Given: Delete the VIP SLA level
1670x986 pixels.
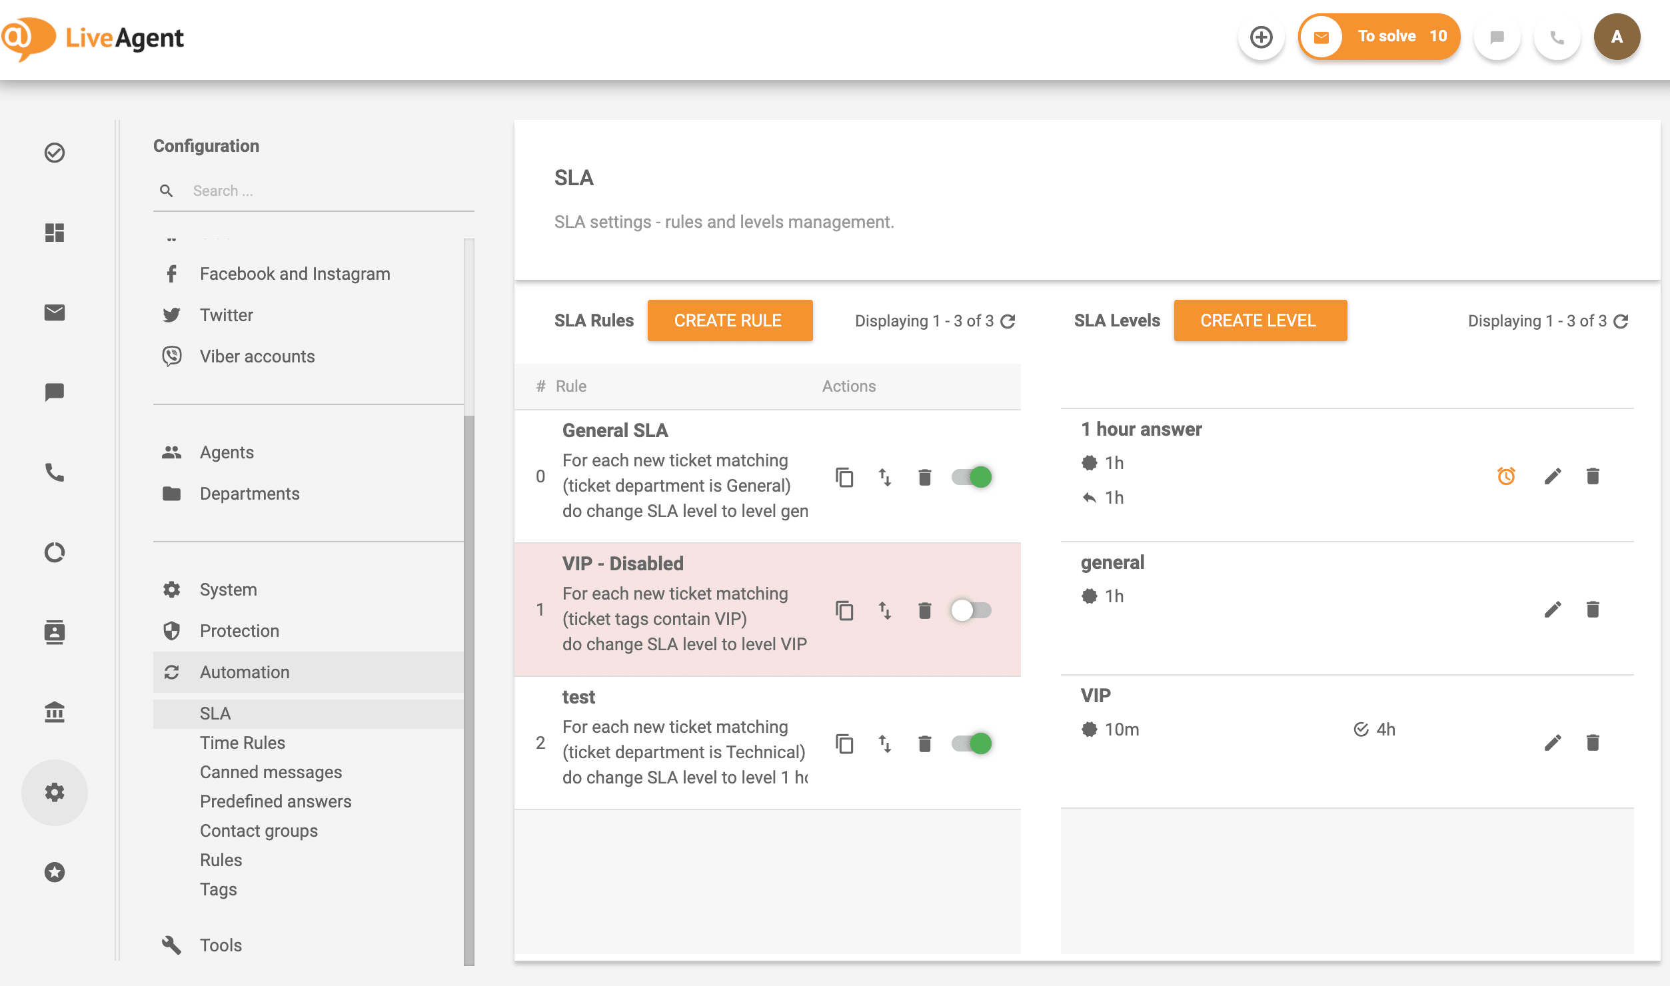Looking at the screenshot, I should coord(1594,742).
